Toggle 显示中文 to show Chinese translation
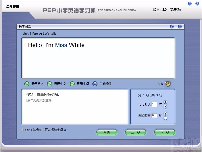 (50, 84)
